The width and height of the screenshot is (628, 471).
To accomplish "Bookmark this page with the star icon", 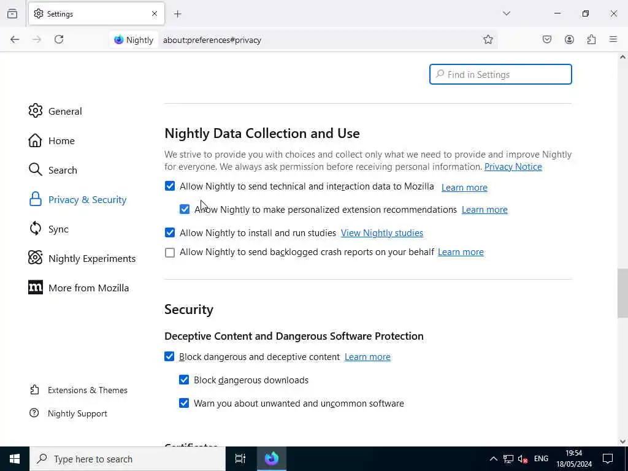I will coord(488,39).
